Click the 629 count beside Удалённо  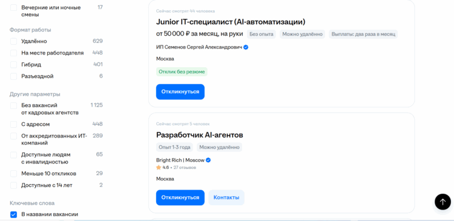[97, 41]
